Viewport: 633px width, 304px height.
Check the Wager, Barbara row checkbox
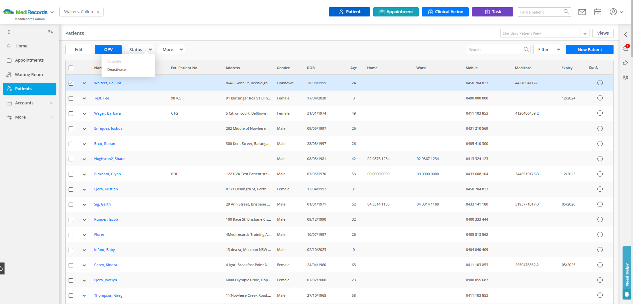(71, 114)
